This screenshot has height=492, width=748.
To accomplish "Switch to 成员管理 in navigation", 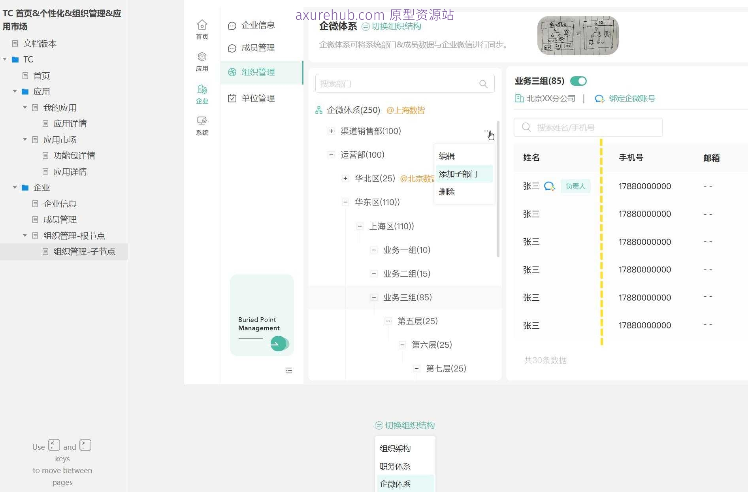I will click(258, 48).
